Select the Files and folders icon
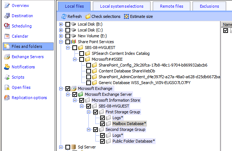The width and height of the screenshot is (232, 151). tap(7, 46)
